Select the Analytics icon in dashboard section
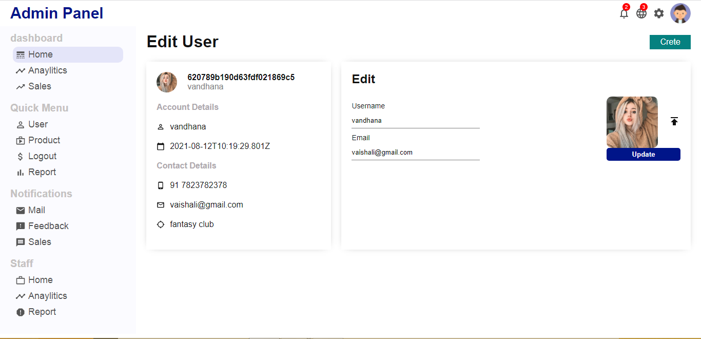 pos(20,70)
